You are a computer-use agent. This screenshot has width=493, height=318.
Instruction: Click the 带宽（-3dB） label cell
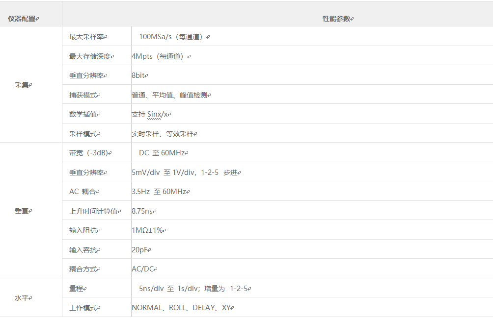[x=89, y=153]
